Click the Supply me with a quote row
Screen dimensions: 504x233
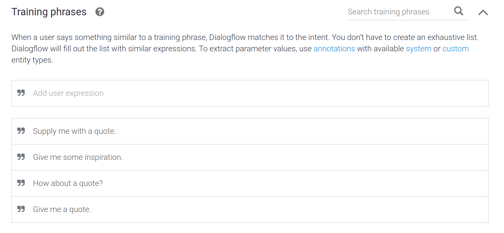tap(250, 131)
